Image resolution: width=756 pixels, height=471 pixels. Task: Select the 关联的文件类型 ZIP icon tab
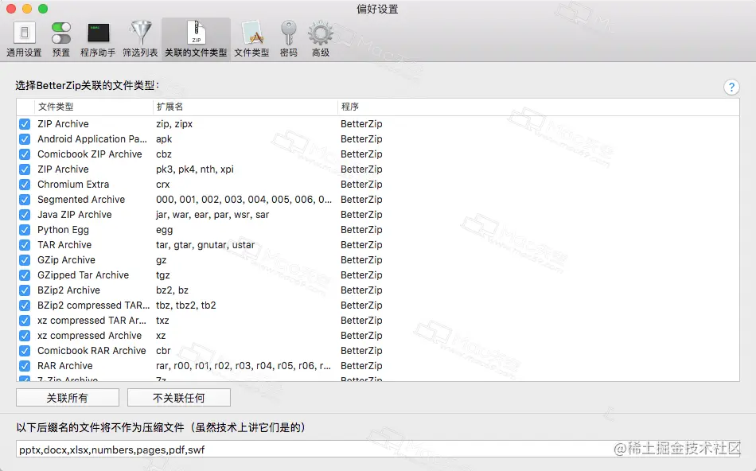click(196, 40)
